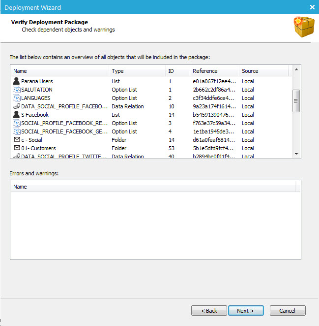Proceed by pressing the Next button
This screenshot has width=319, height=326.
point(246,311)
